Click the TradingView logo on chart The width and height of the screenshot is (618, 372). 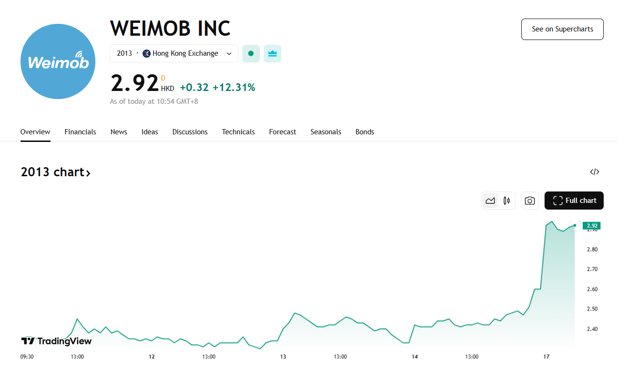coord(56,341)
